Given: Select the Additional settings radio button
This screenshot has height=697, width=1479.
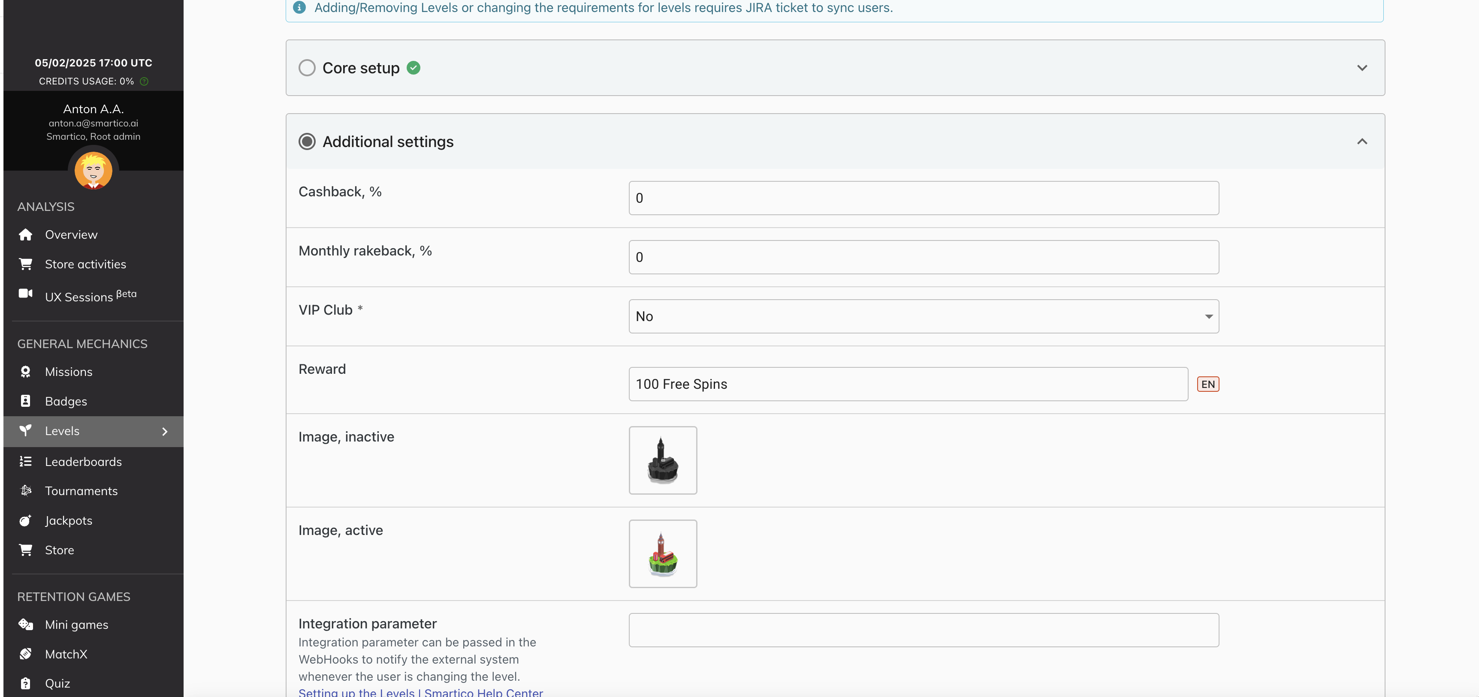Looking at the screenshot, I should pyautogui.click(x=307, y=142).
